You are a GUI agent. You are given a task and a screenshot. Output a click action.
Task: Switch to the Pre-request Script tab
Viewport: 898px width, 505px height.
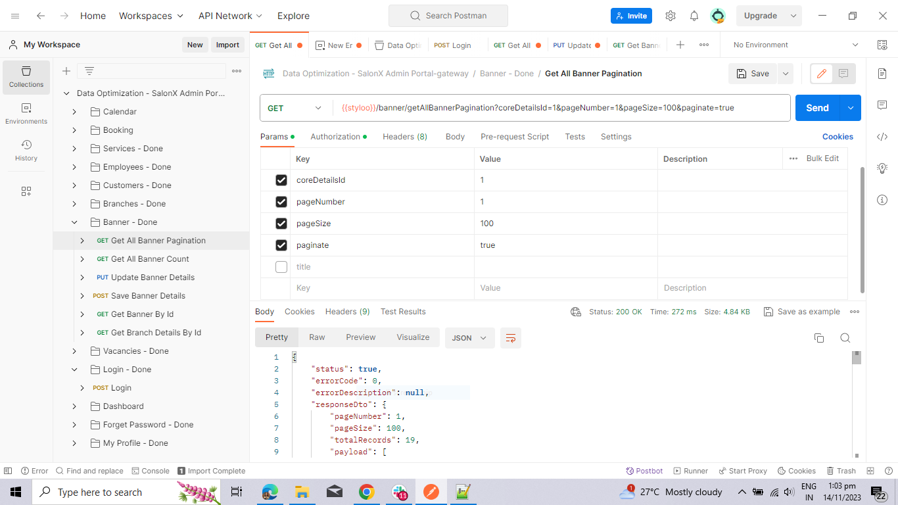click(515, 137)
